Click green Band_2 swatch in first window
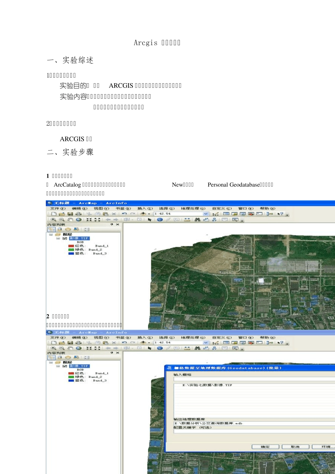335x474 pixels. coord(71,250)
